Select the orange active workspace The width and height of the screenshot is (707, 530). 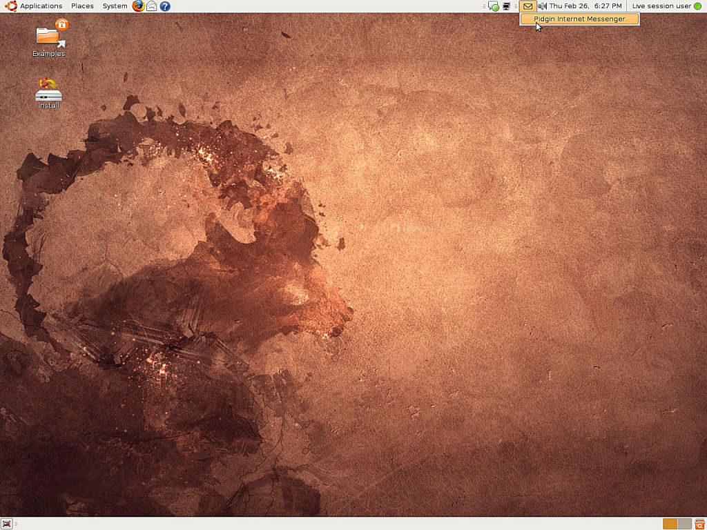(x=670, y=523)
